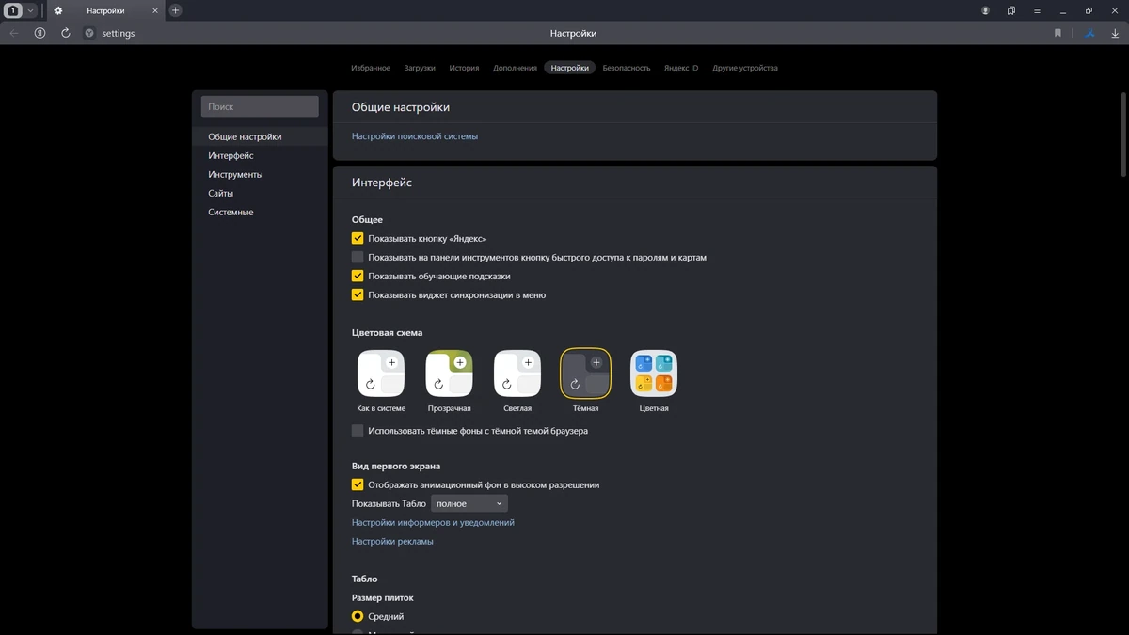Toggle Показывать кнопку «Яндекс» checkbox
The height and width of the screenshot is (635, 1129).
(358, 238)
